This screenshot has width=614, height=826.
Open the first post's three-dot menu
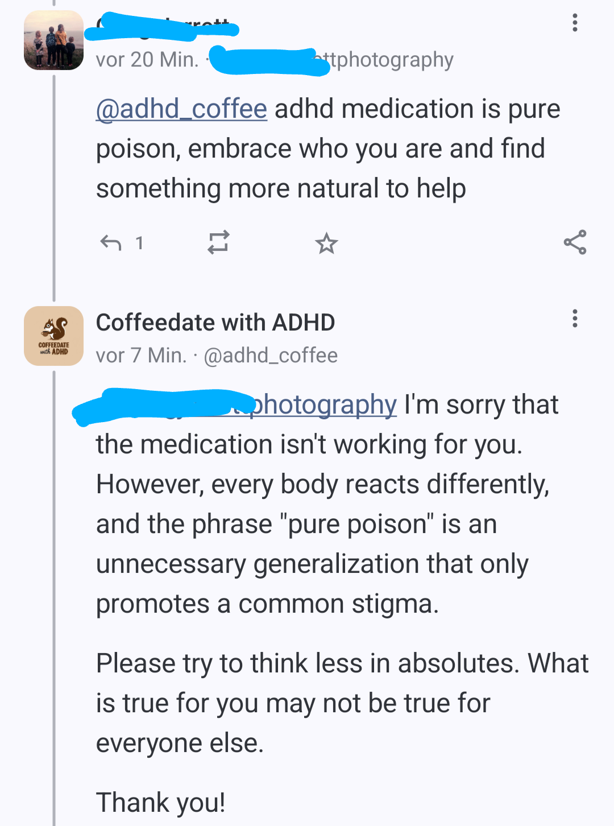575,23
